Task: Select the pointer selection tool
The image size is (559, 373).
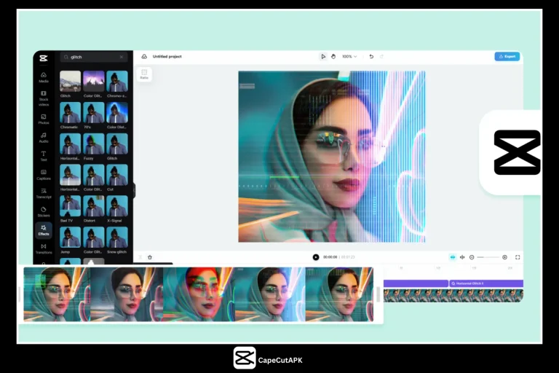Action: 323,56
